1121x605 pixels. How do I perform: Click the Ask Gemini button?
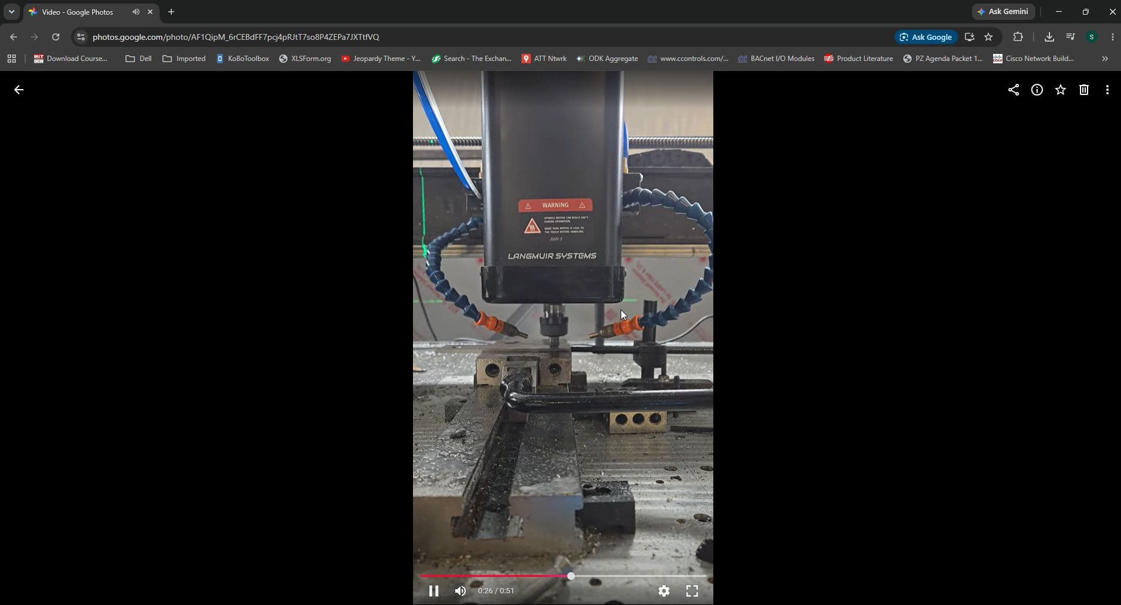point(1003,12)
